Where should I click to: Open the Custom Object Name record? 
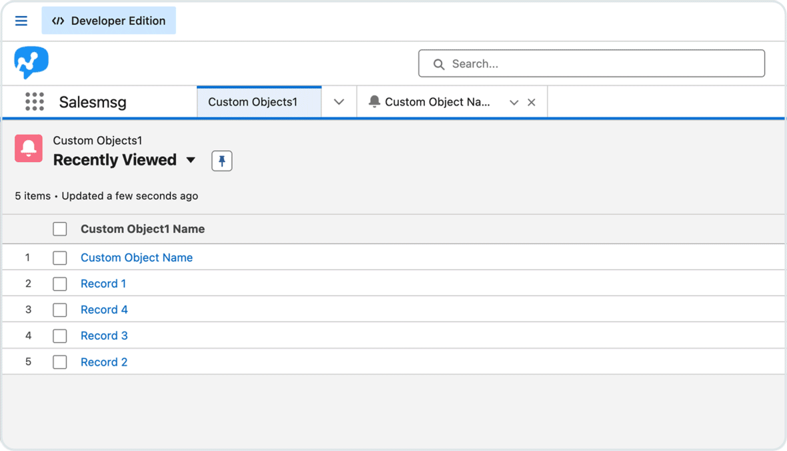pyautogui.click(x=136, y=258)
